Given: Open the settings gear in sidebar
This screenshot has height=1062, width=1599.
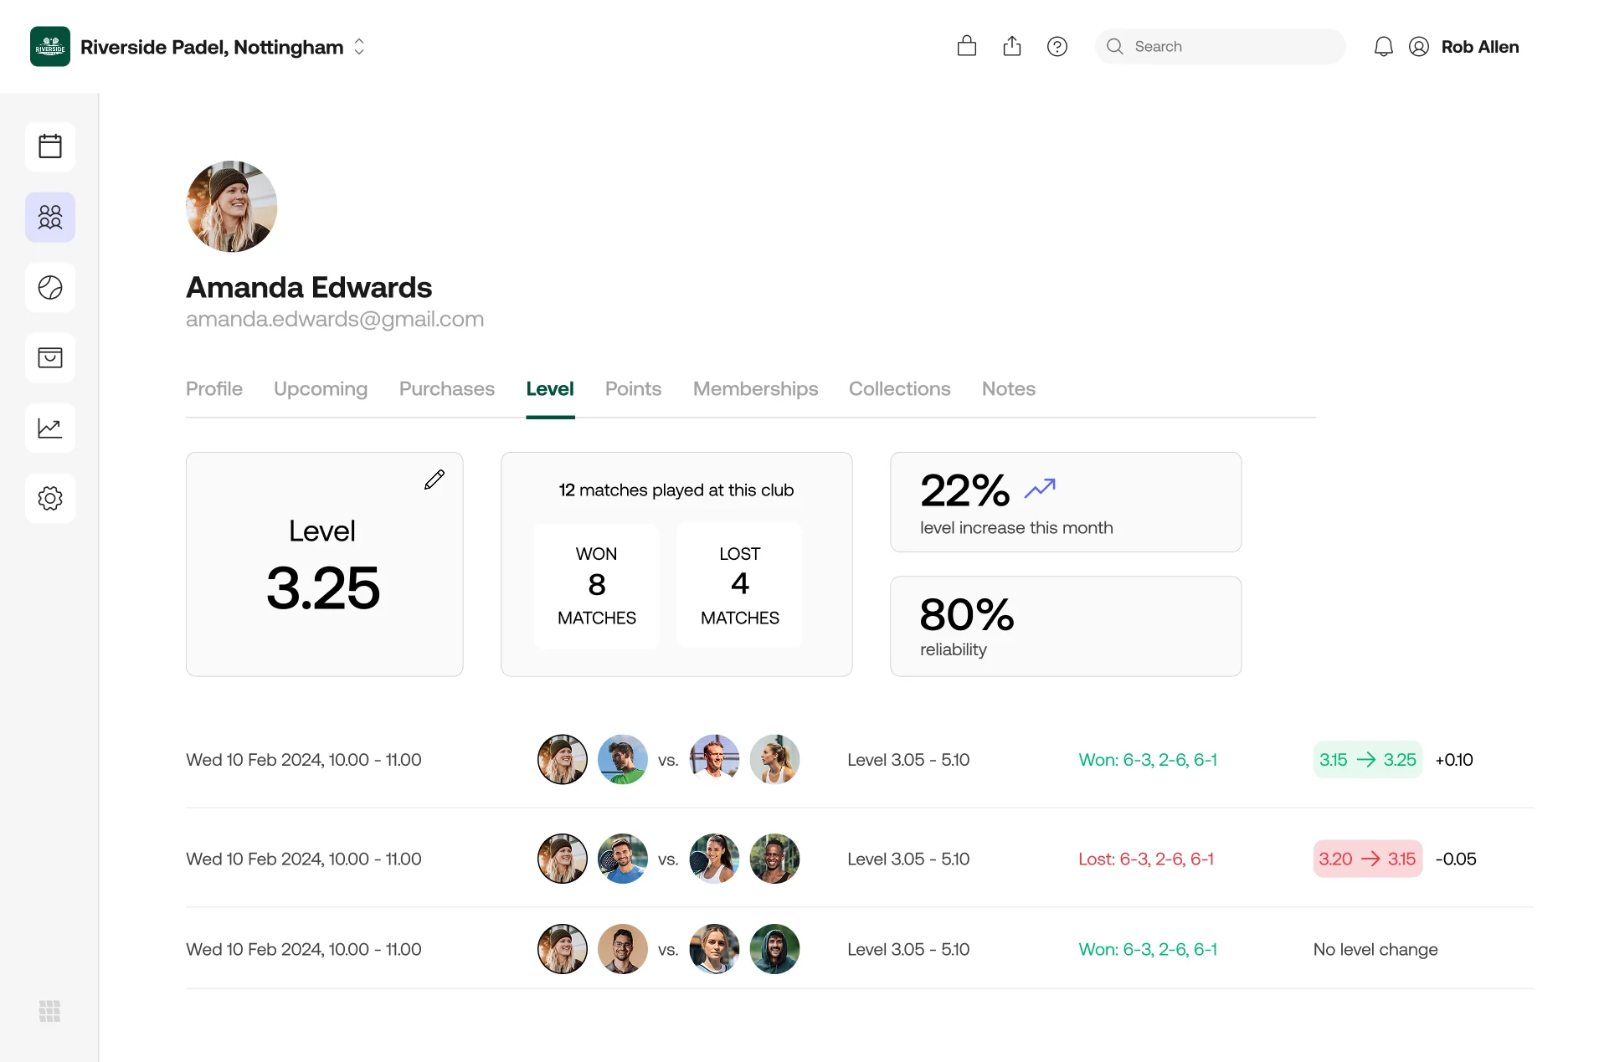Looking at the screenshot, I should click(50, 499).
